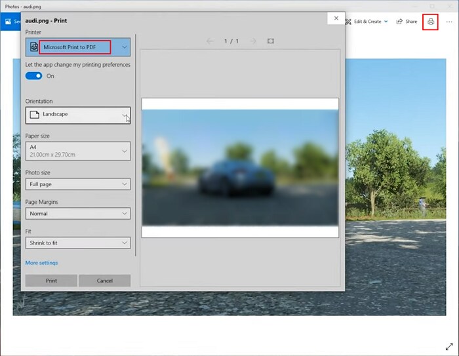This screenshot has width=459, height=356.
Task: Click the fit-to-page preview icon
Action: (x=271, y=41)
